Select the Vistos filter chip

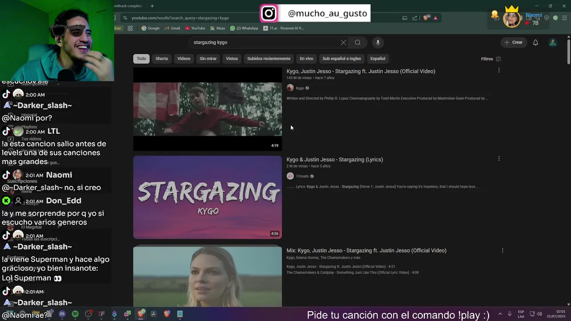click(x=232, y=59)
